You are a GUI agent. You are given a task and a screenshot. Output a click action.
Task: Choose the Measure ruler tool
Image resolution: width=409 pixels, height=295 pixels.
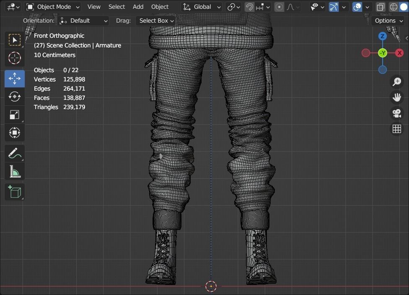15,171
